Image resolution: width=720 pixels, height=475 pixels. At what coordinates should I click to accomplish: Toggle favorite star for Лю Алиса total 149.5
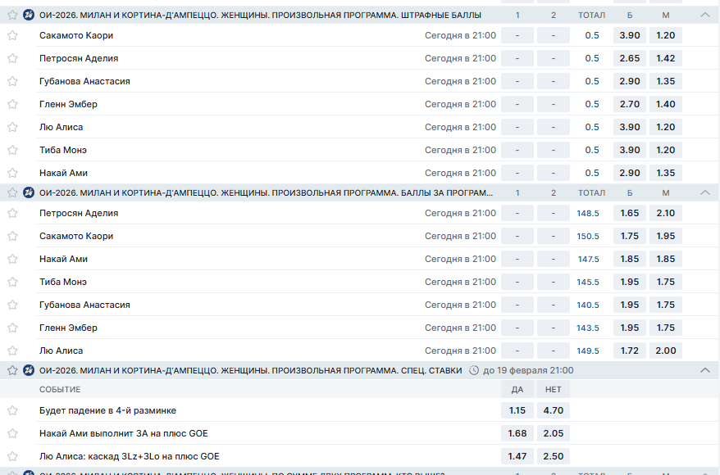12,351
